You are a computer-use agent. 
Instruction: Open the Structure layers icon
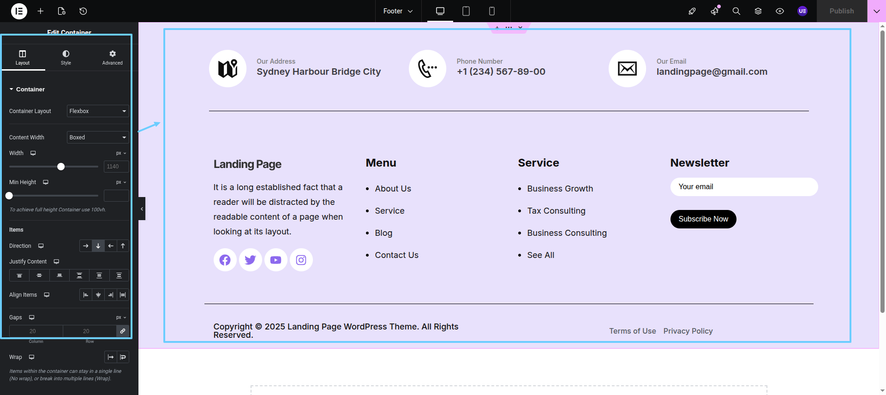click(x=758, y=11)
